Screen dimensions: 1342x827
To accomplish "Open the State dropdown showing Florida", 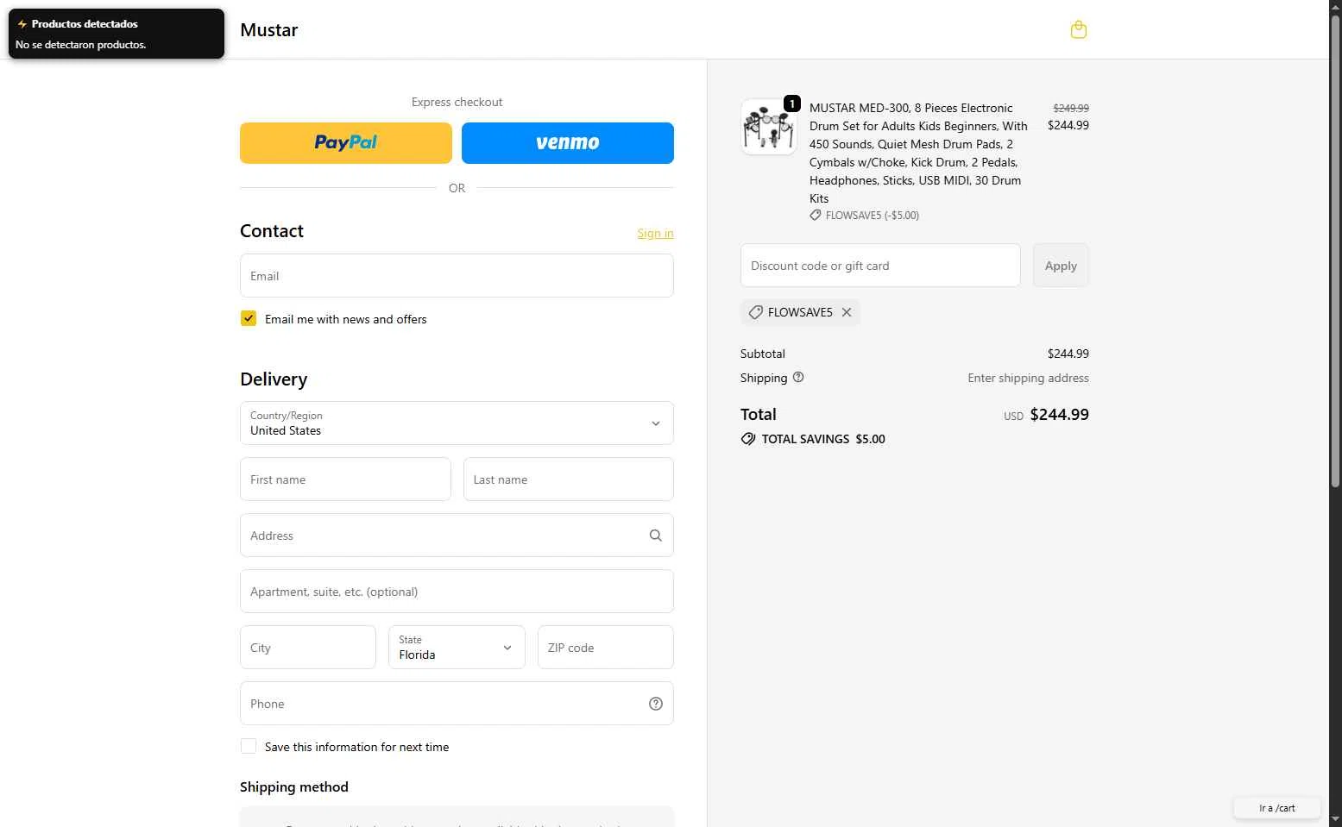I will coord(457,647).
